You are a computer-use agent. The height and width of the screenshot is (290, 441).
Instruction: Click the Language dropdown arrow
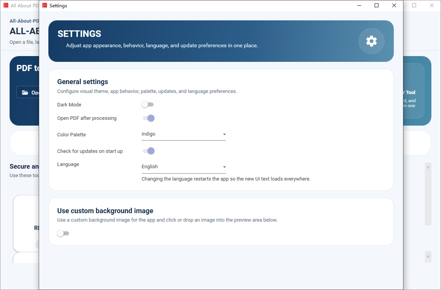click(x=224, y=167)
